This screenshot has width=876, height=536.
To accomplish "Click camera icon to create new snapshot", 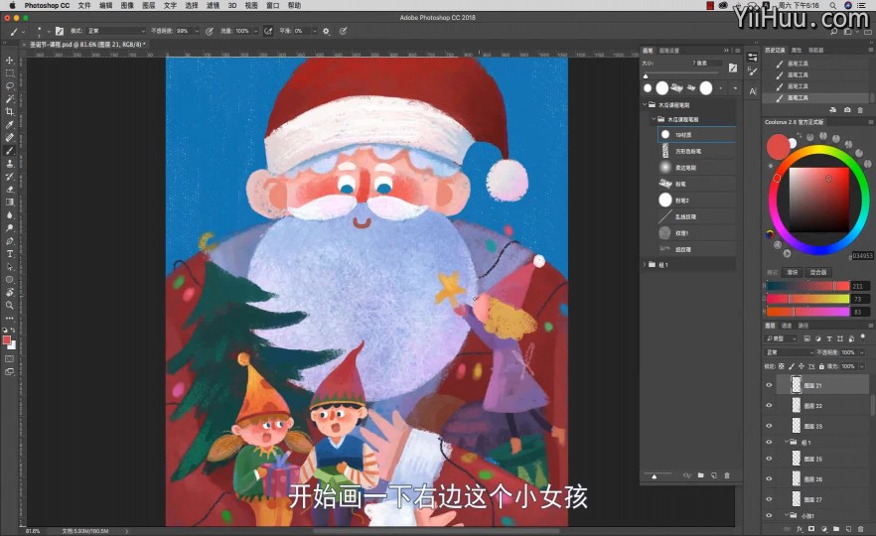I will [x=847, y=110].
